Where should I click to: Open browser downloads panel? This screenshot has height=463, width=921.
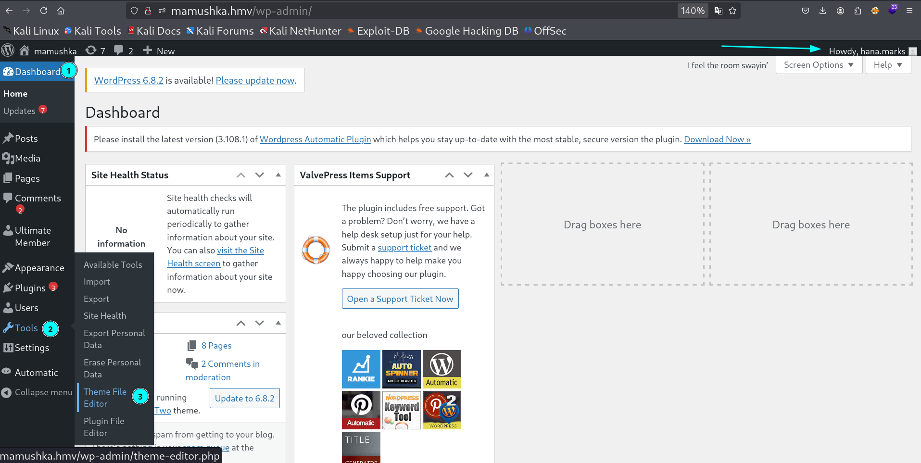[x=823, y=11]
